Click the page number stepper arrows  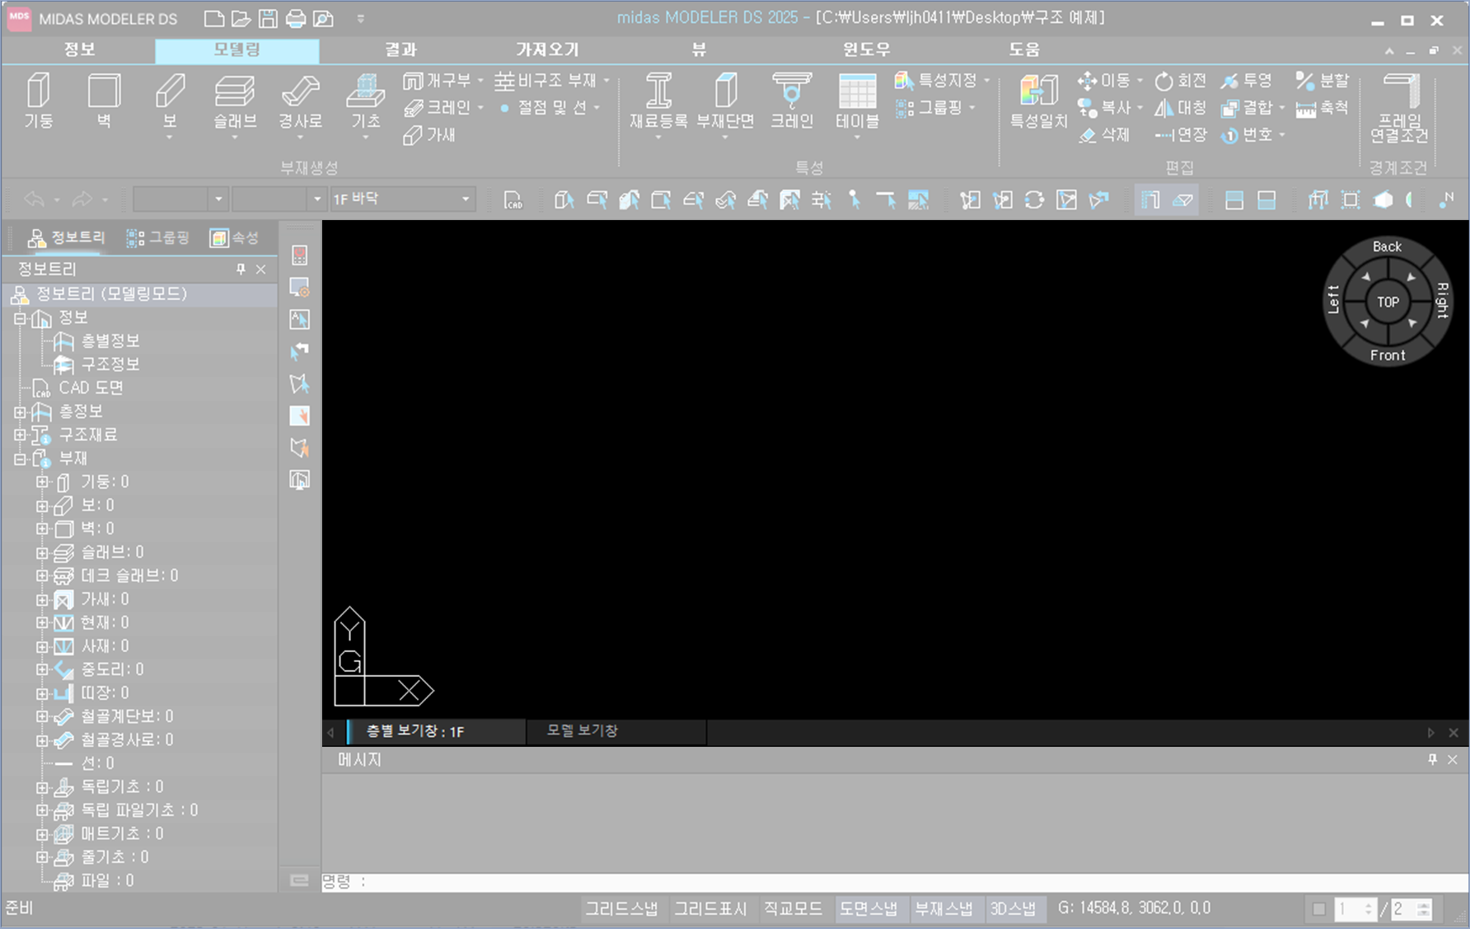(x=1369, y=909)
